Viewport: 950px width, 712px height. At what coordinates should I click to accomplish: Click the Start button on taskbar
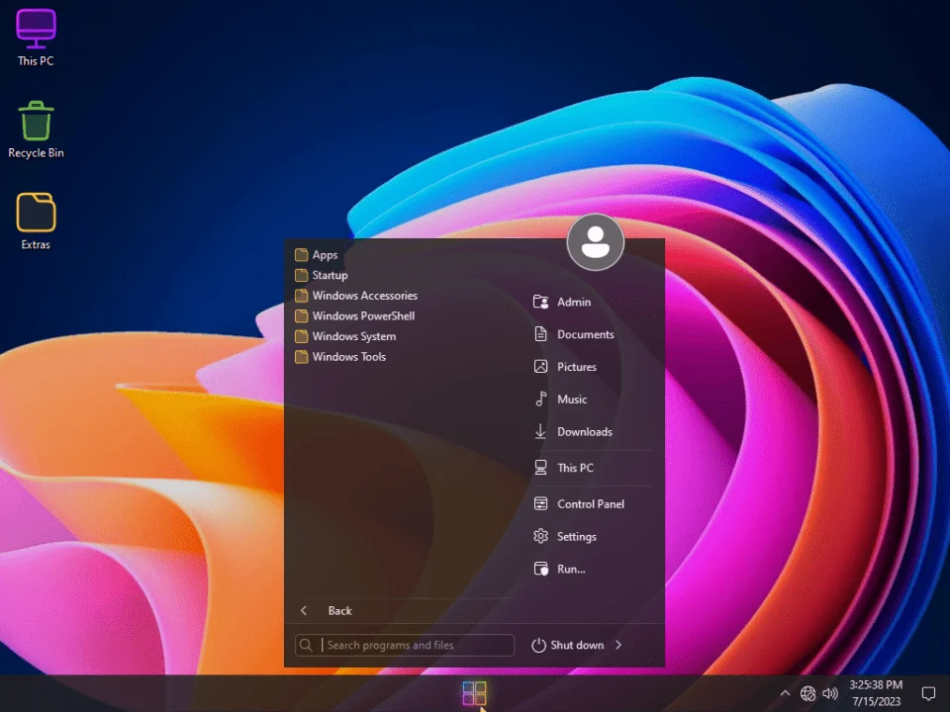474,693
